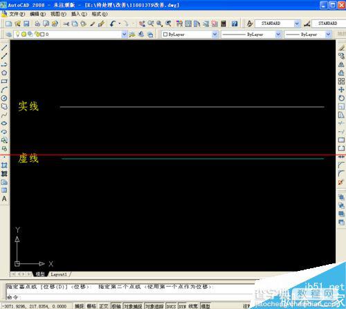The height and width of the screenshot is (309, 346).
Task: Toggle 栅格 grid display in status bar
Action: [91, 306]
